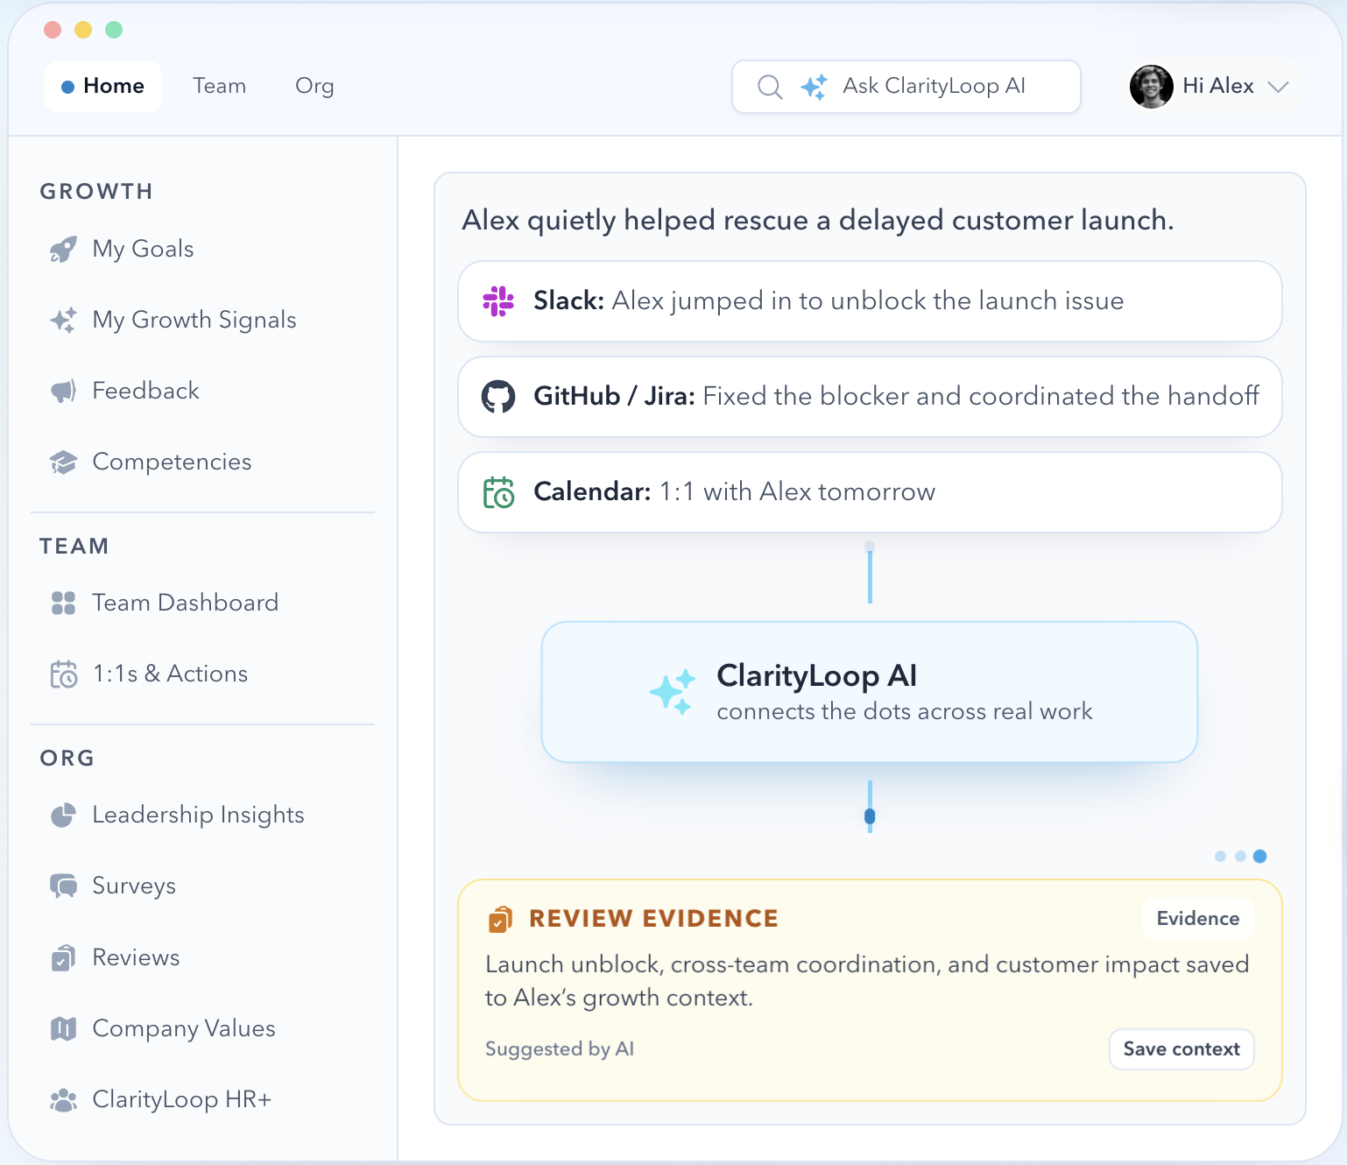Click the GitHub logo icon
This screenshot has width=1347, height=1165.
click(x=498, y=397)
